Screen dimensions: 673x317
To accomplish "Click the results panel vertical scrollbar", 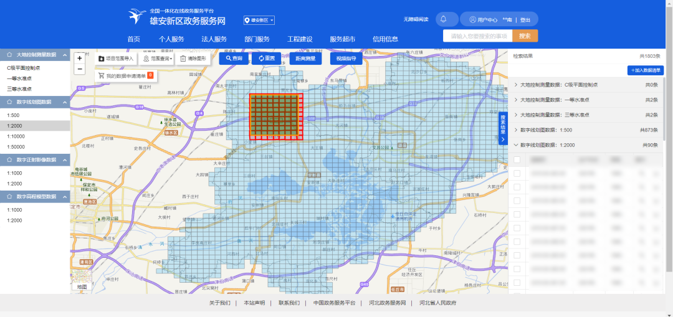I will pyautogui.click(x=666, y=109).
